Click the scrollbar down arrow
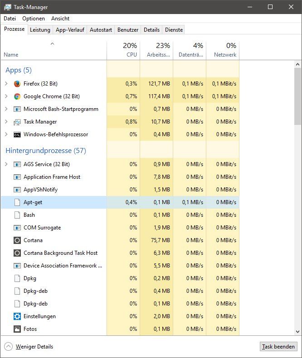The height and width of the screenshot is (358, 302). [x=297, y=331]
